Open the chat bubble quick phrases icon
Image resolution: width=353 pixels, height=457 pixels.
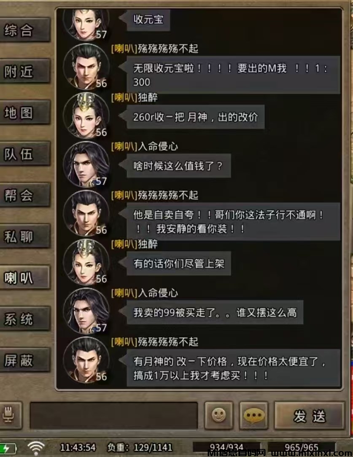[254, 415]
